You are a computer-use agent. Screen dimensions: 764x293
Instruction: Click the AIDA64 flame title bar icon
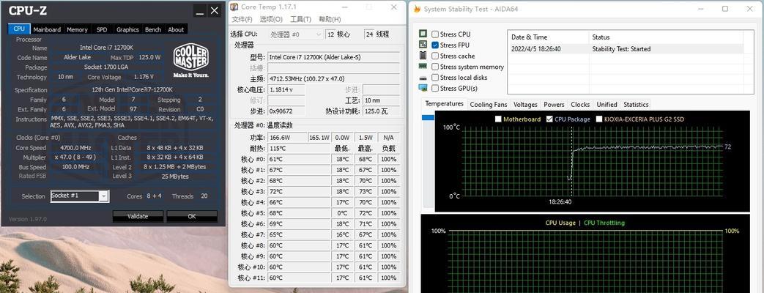tap(417, 9)
